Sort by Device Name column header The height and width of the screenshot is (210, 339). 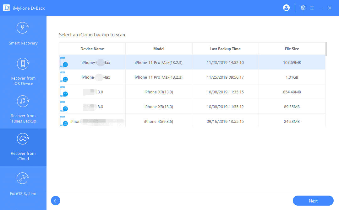click(x=92, y=49)
